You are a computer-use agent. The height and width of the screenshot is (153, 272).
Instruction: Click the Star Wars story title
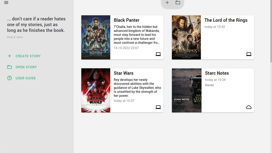123,73
